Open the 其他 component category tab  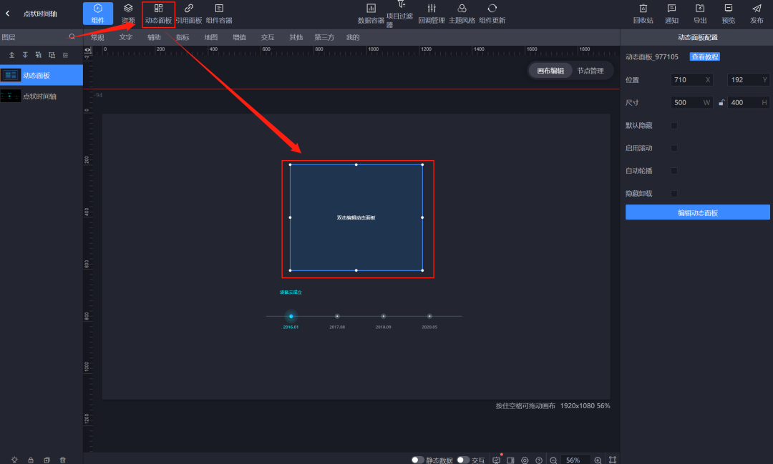(296, 37)
